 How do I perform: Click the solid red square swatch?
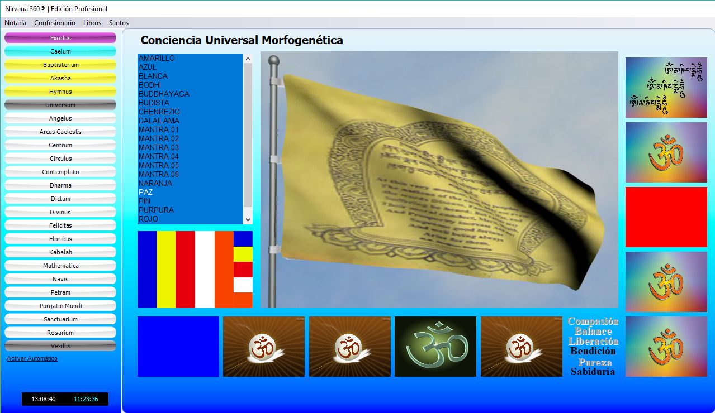pos(666,217)
